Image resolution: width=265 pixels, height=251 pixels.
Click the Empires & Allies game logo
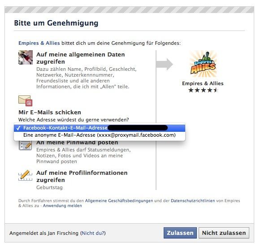point(203,64)
